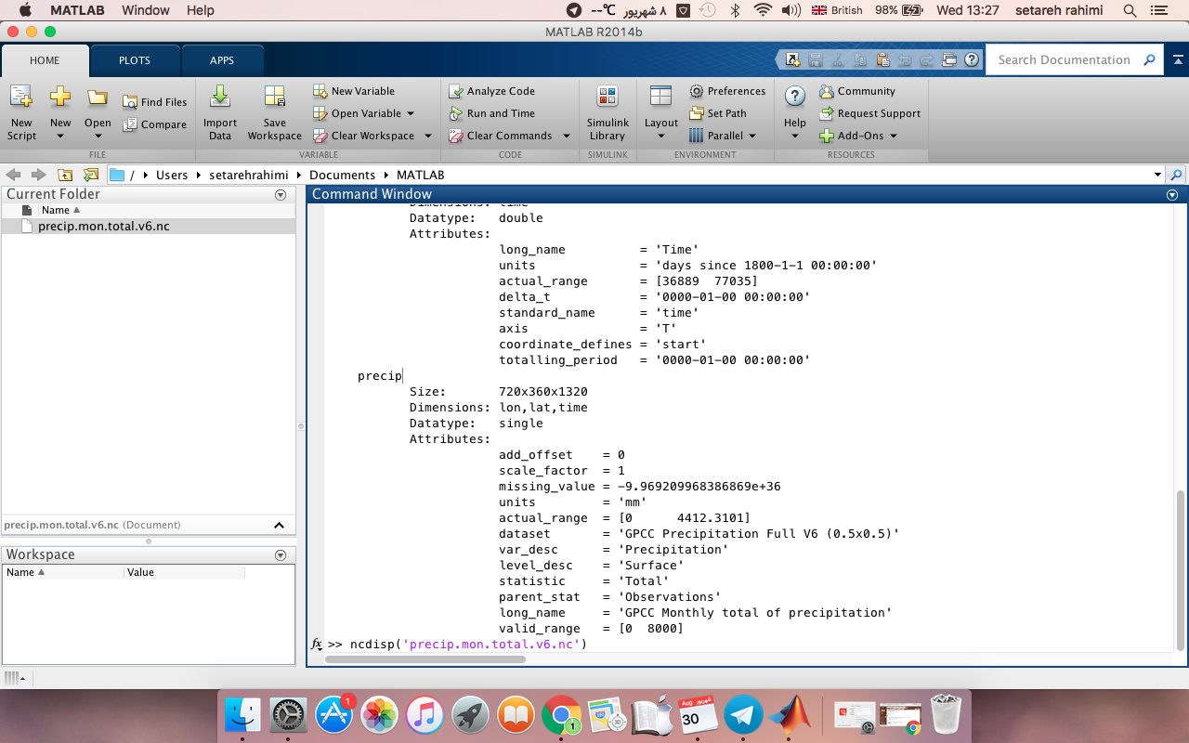This screenshot has height=743, width=1189.
Task: Switch to the PLOTS tab
Action: [x=135, y=60]
